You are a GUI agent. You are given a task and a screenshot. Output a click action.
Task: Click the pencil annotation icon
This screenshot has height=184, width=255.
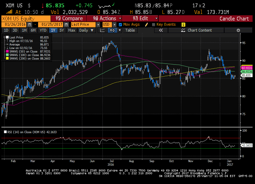click(146, 25)
